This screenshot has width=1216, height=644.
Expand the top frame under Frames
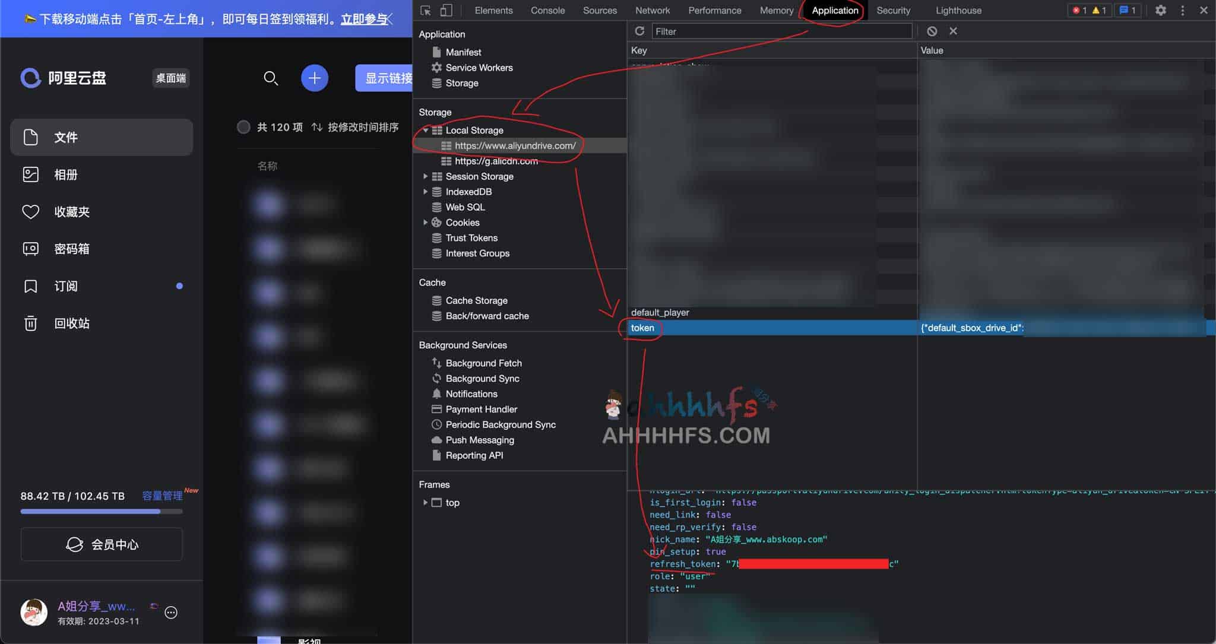pos(425,503)
